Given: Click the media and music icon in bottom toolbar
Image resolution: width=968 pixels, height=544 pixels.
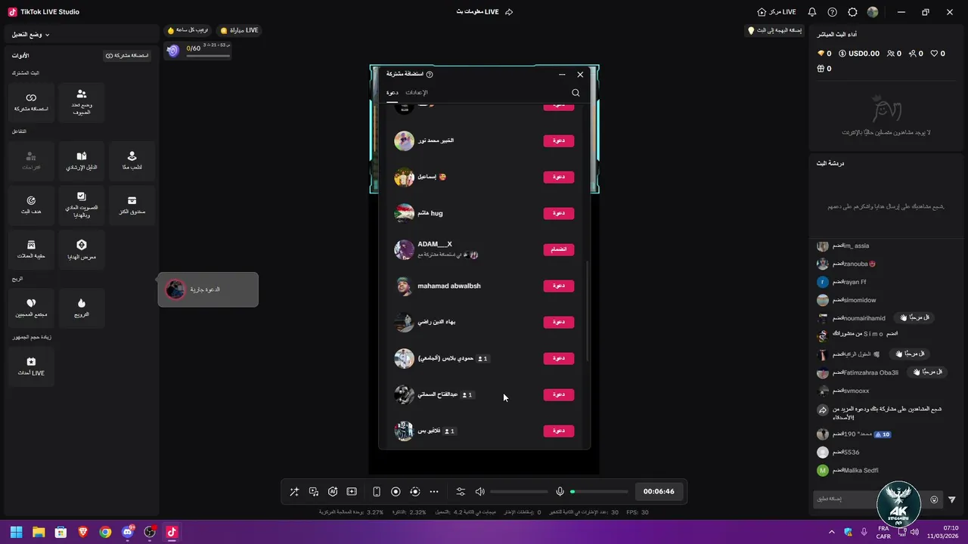Looking at the screenshot, I should [x=314, y=491].
